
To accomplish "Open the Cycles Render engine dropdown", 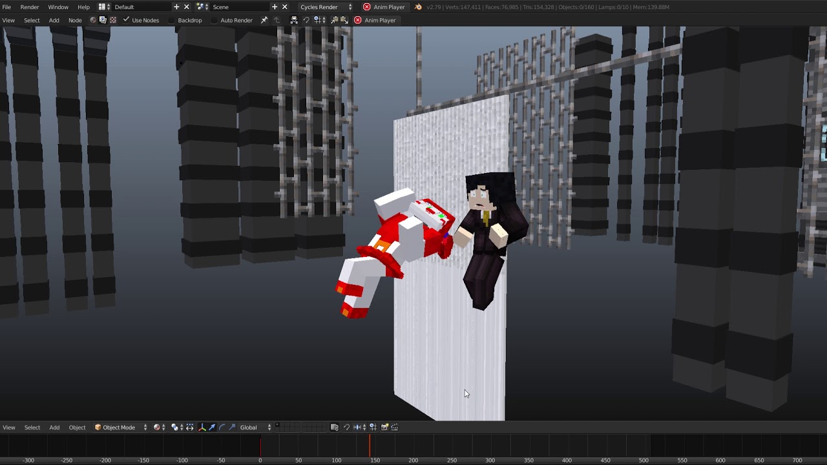I will [326, 6].
